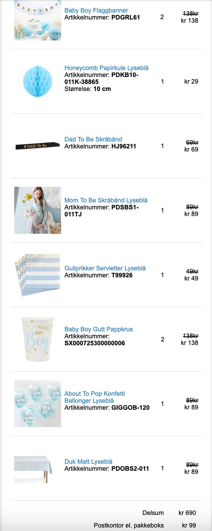Open the Baby Boy Flaggbanner product link

point(96,10)
